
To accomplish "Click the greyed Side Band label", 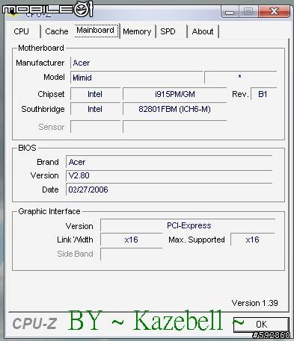I will (x=75, y=254).
